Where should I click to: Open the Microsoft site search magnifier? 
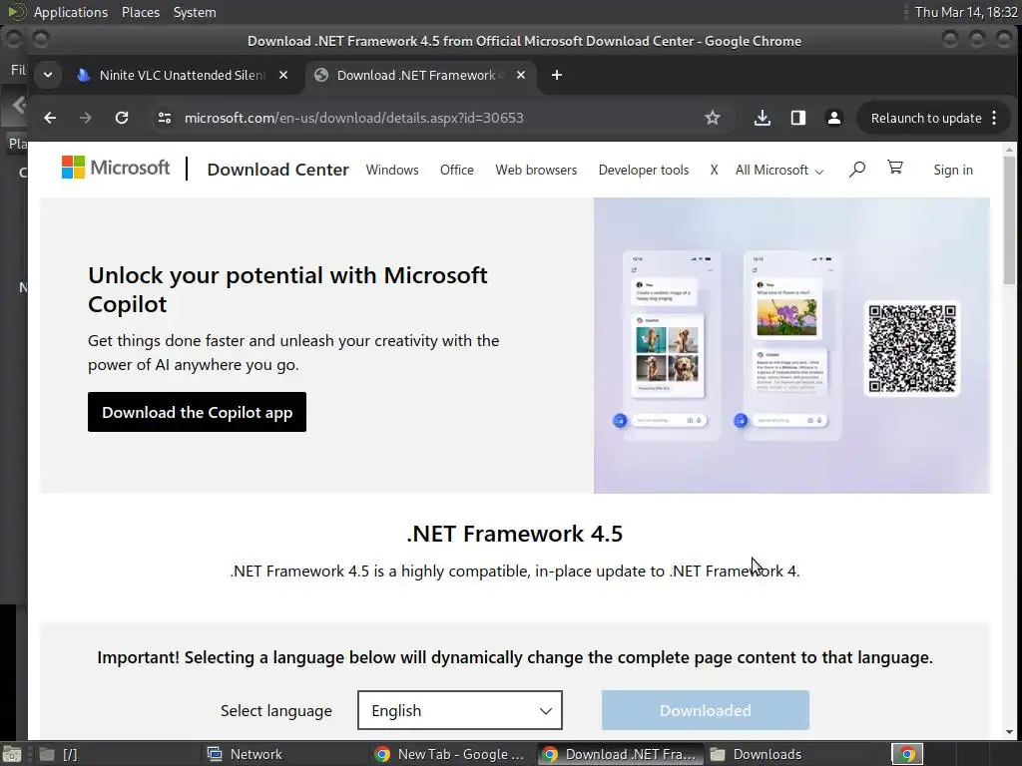pyautogui.click(x=857, y=170)
